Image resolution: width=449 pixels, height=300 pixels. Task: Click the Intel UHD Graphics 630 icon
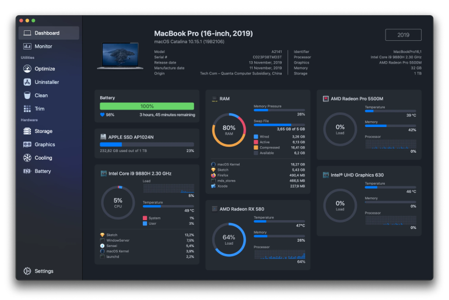[325, 175]
